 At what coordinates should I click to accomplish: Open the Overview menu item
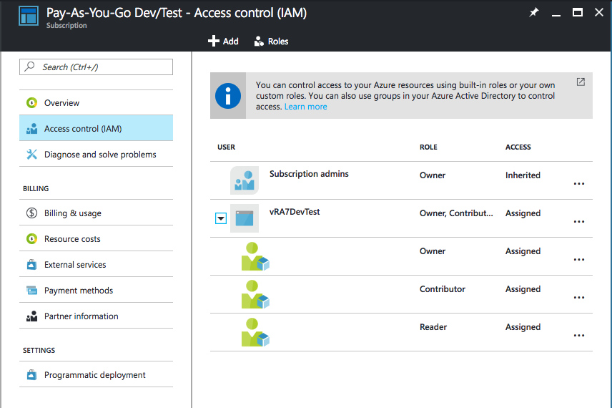tap(96, 103)
